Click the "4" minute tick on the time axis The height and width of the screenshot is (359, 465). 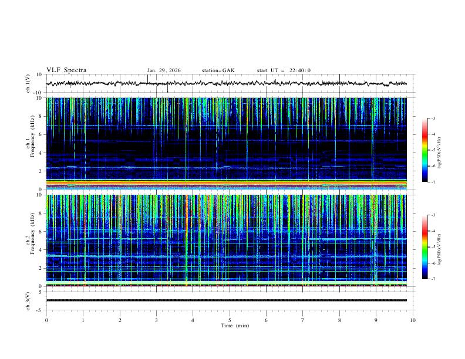click(193, 320)
